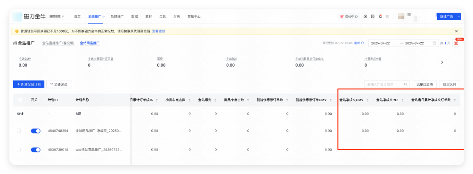Click the 刷新 refresh icon
This screenshot has height=174, width=473.
point(362,43)
